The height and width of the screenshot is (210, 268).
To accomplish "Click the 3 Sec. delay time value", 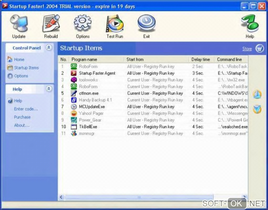I will [198, 73].
